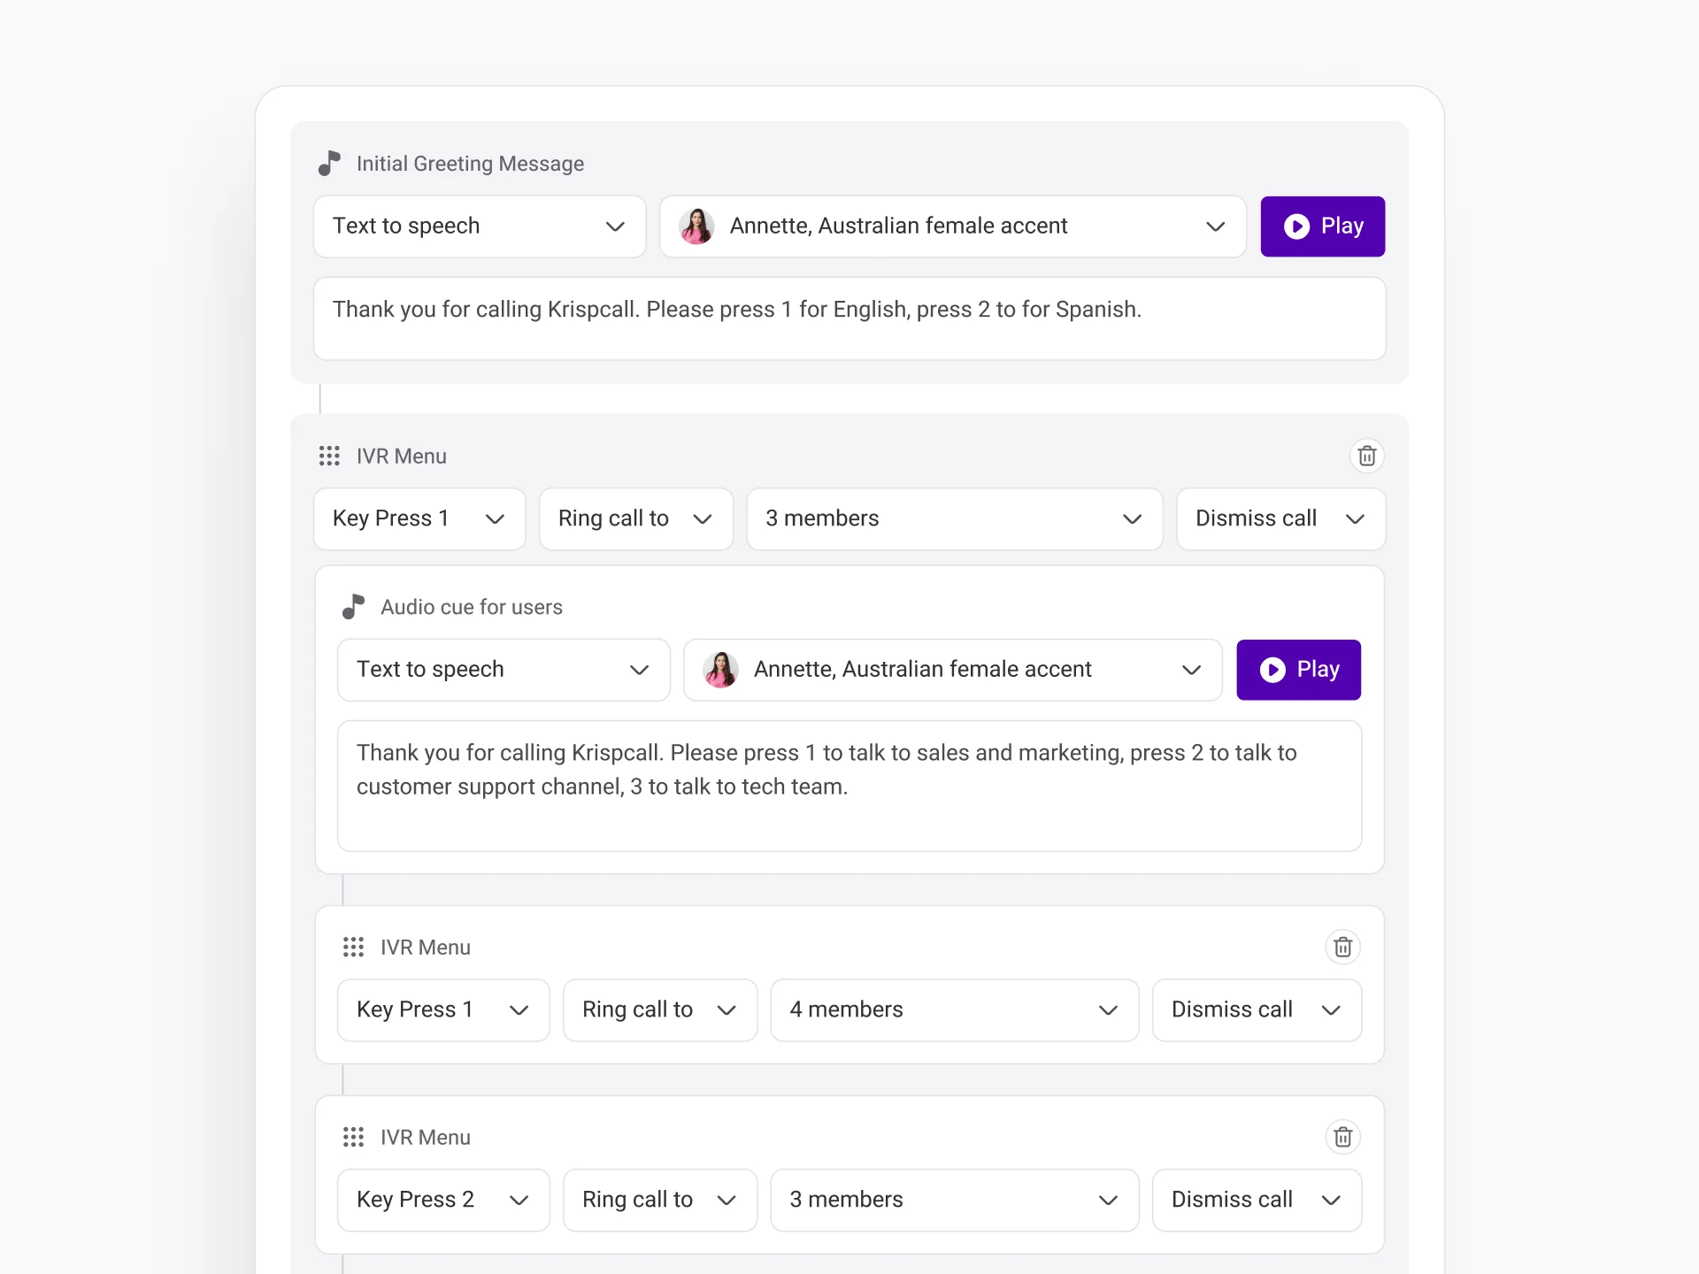Click the audio cue text field about sales and marketing
The image size is (1699, 1274).
849,786
